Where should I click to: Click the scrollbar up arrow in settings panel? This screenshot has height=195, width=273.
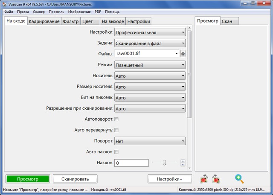189,28
